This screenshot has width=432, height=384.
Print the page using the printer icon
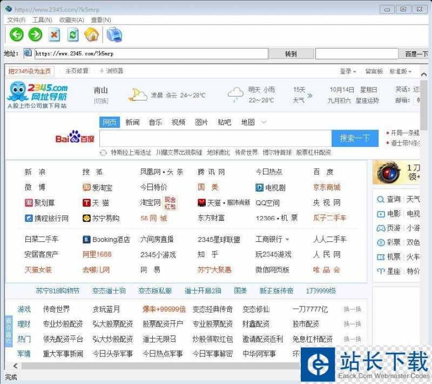(114, 35)
